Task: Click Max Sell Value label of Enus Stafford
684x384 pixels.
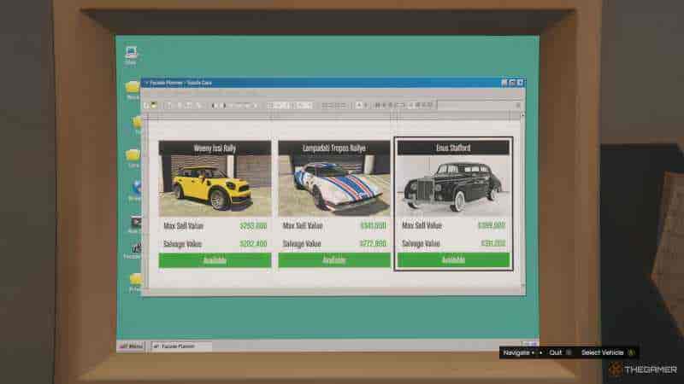Action: point(422,225)
